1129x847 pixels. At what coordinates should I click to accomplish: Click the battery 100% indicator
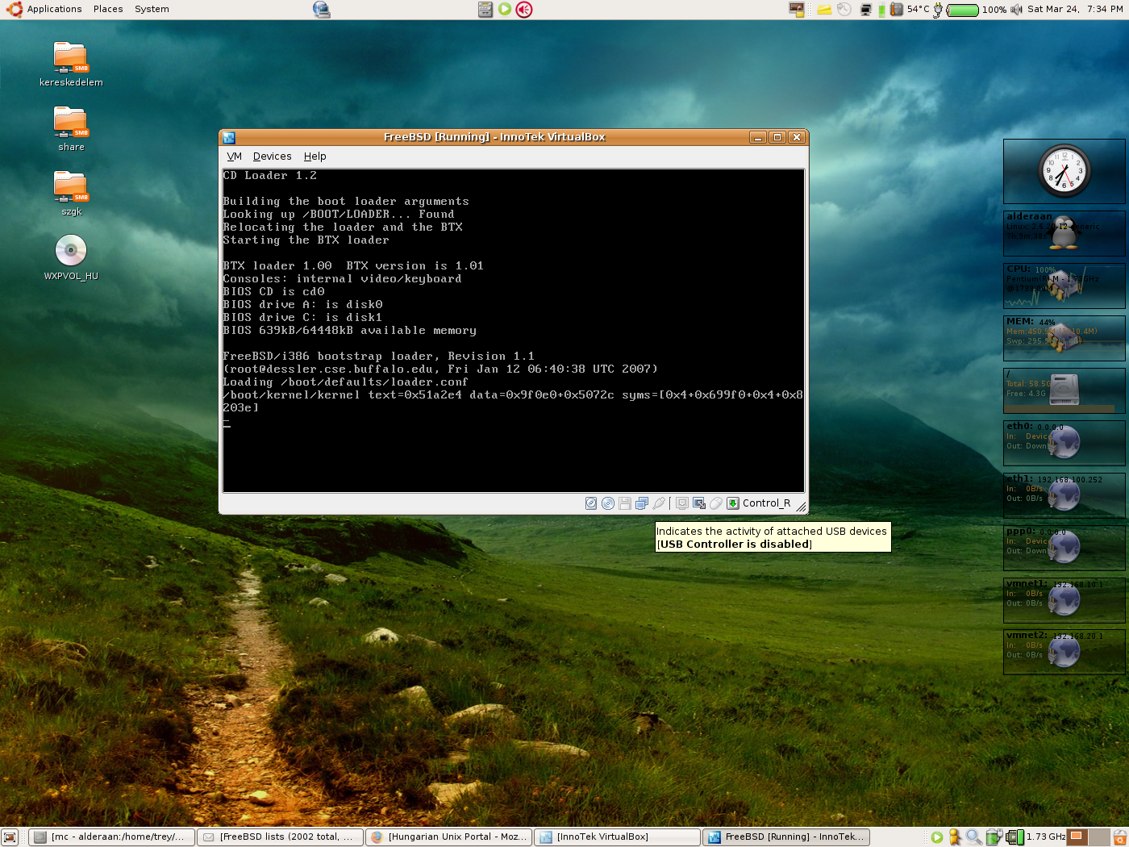click(x=970, y=10)
